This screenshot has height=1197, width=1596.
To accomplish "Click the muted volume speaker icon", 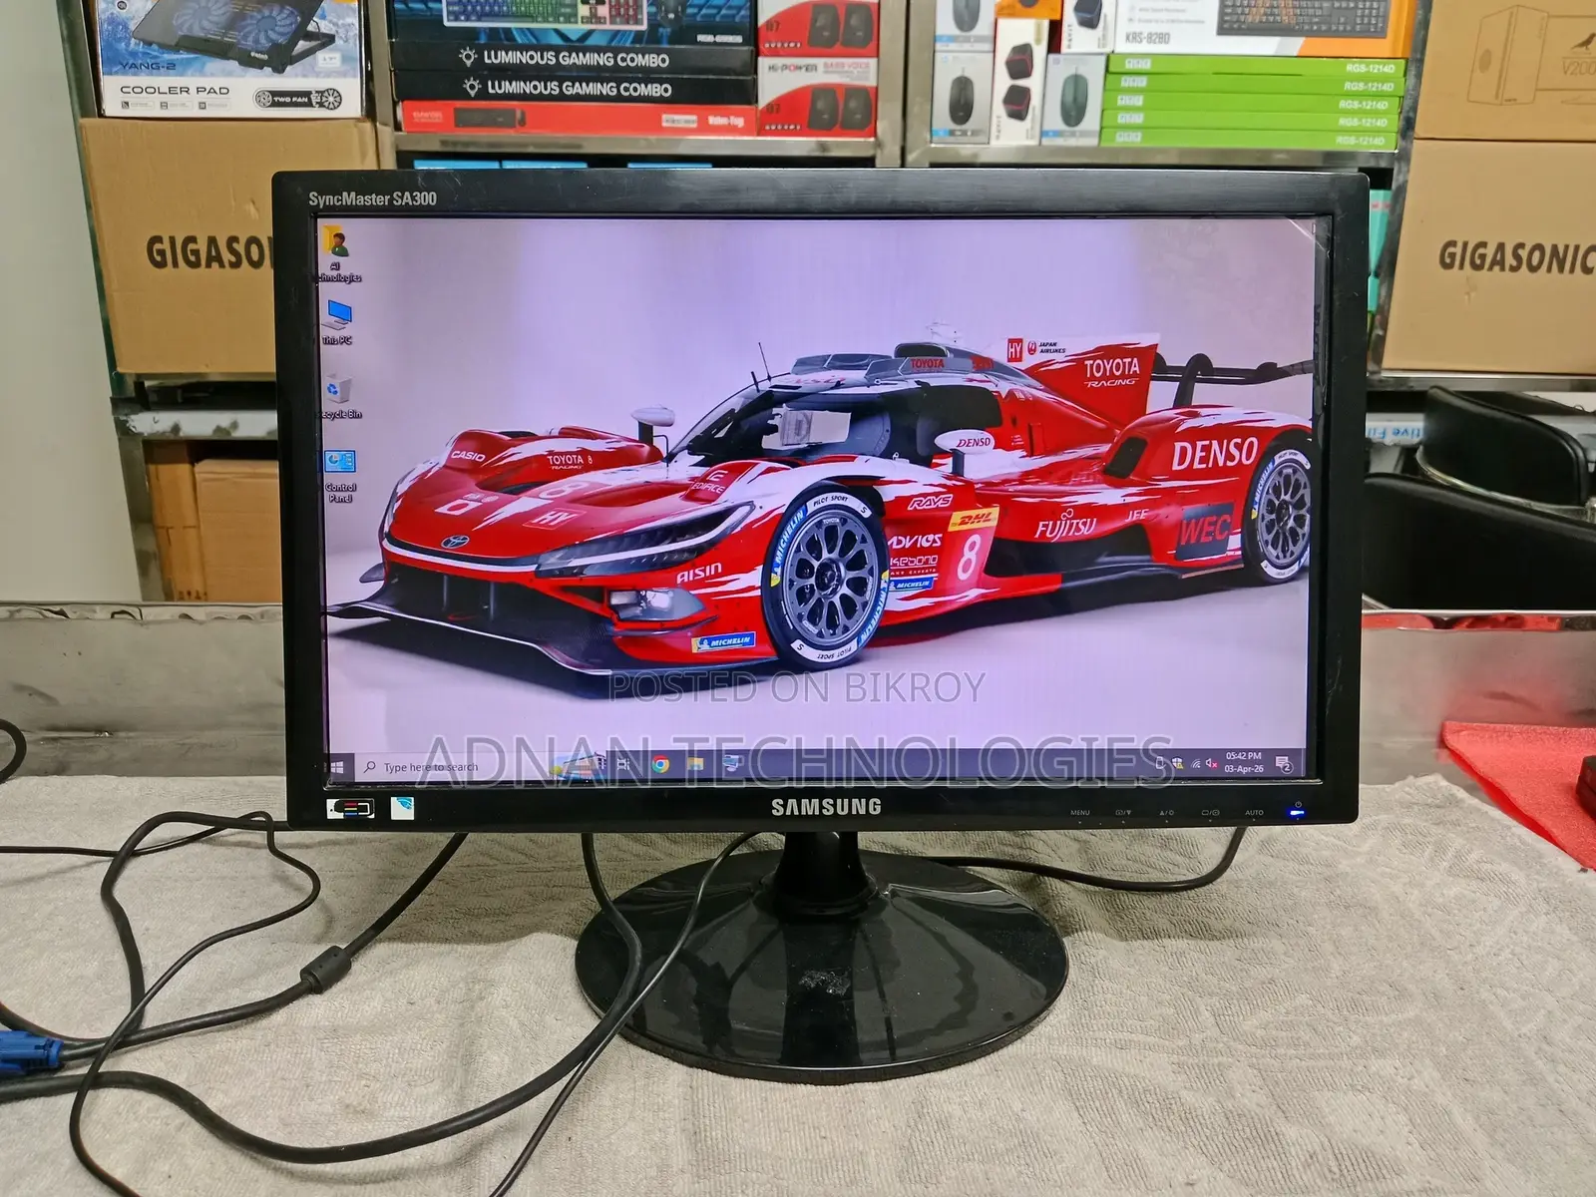I will (x=1211, y=763).
